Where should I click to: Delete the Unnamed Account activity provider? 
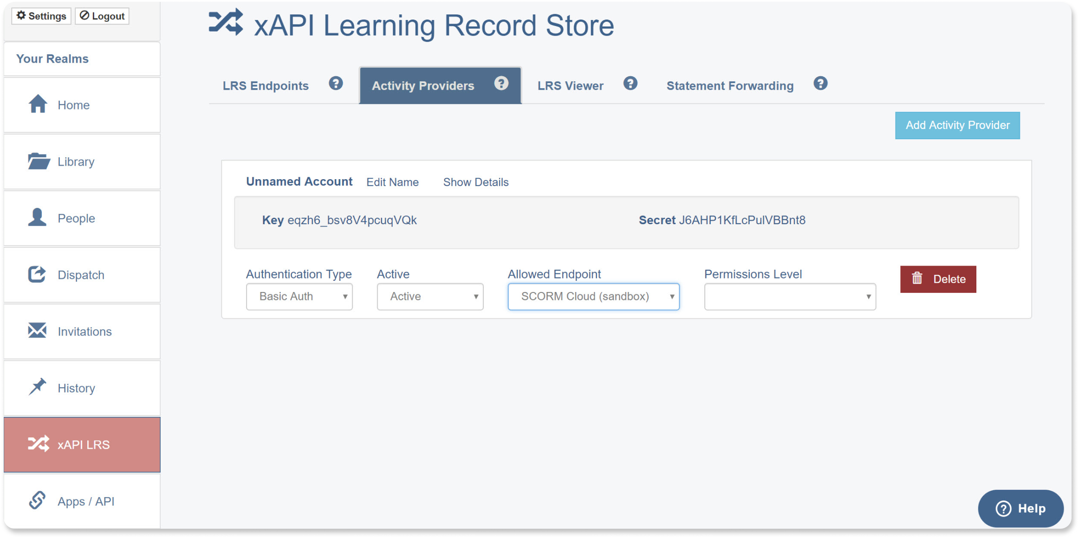pyautogui.click(x=938, y=279)
